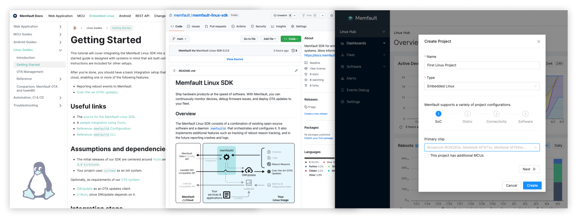Viewport: 579px width, 221px height.
Task: Open Embedded Linux in docs navbar
Action: pos(102,16)
